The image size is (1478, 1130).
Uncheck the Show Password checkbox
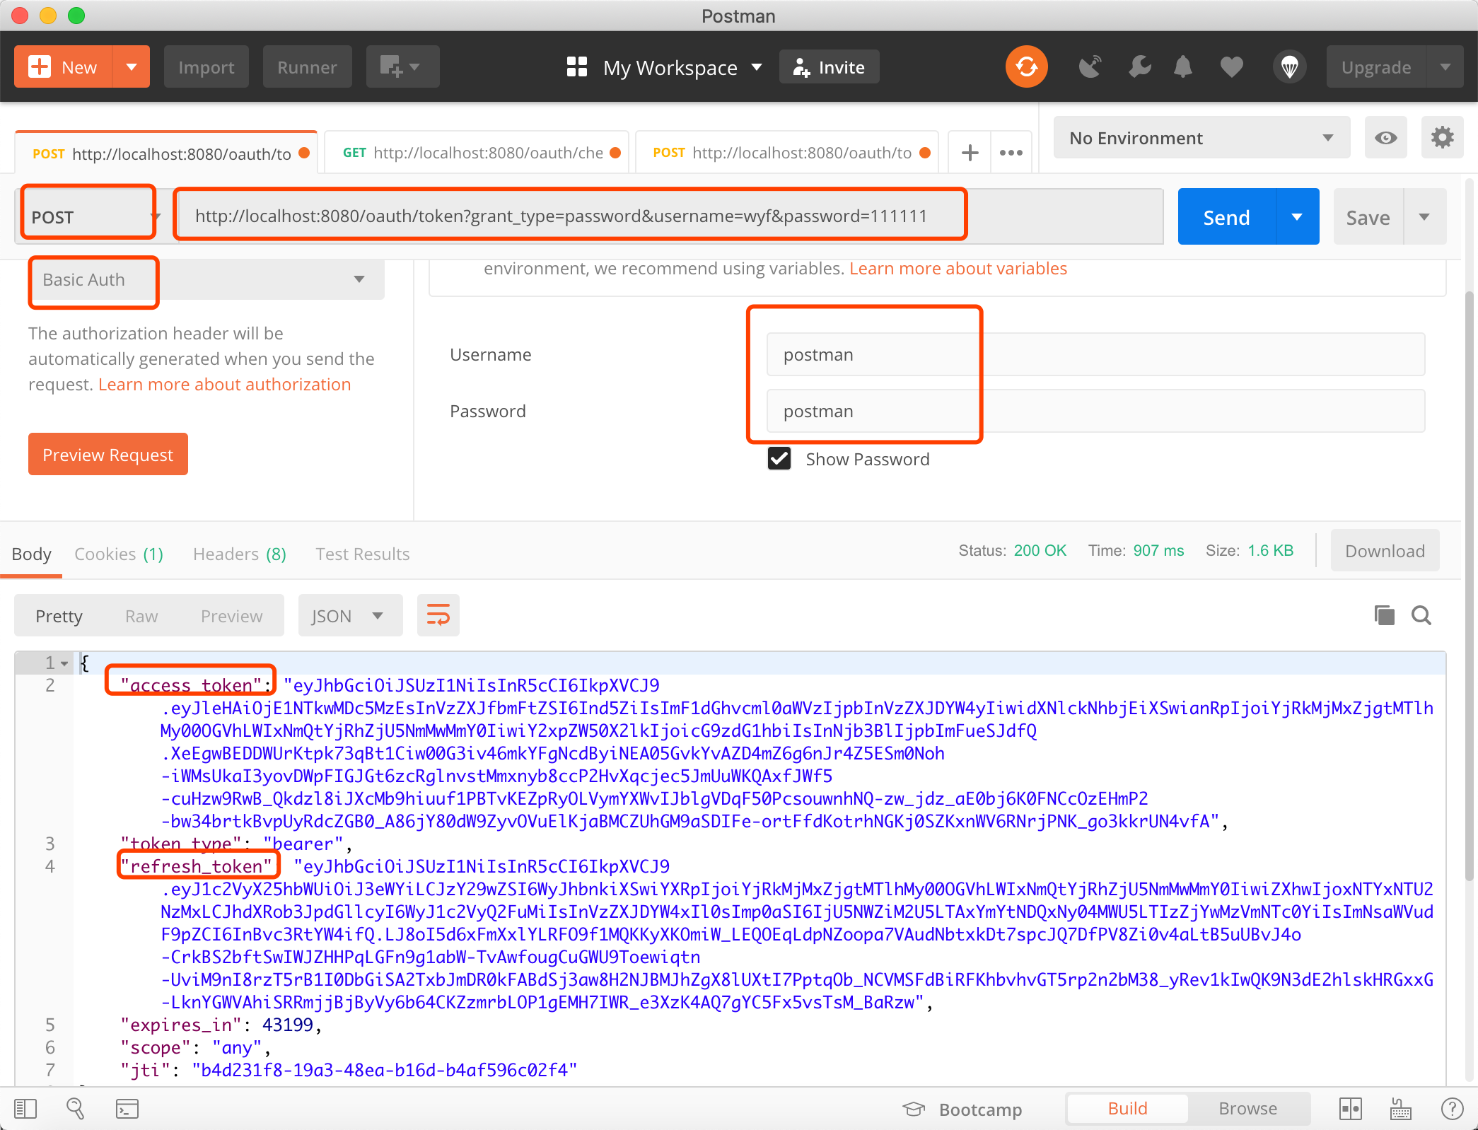click(x=779, y=459)
